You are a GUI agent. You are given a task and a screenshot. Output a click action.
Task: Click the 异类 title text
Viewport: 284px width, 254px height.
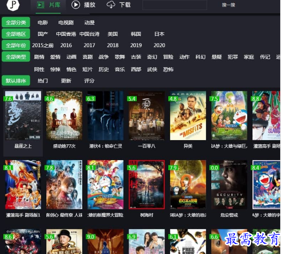pos(188,146)
